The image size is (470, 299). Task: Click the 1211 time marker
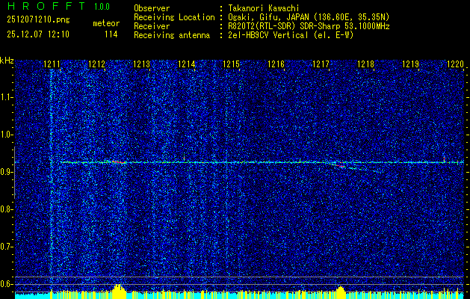(x=52, y=64)
